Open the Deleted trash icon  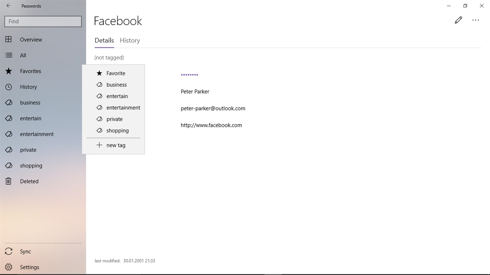(x=8, y=181)
